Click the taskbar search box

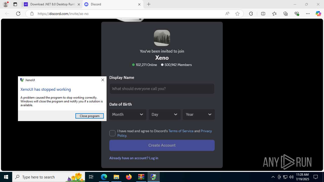49,177
